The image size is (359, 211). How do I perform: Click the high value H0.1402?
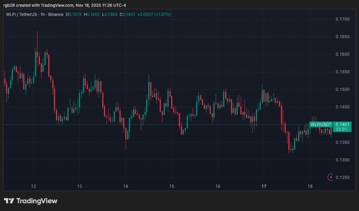tap(92, 14)
